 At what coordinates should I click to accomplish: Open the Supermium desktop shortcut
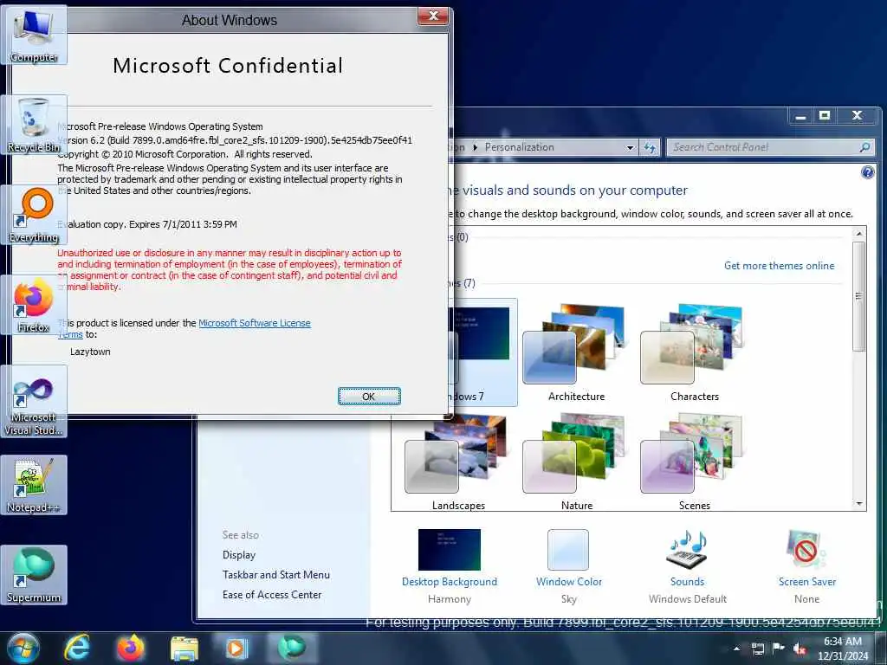(34, 576)
